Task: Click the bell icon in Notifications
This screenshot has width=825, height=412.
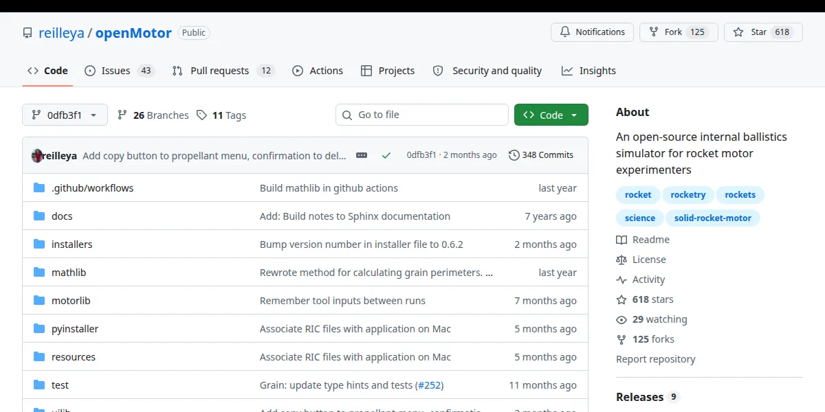Action: [x=565, y=32]
